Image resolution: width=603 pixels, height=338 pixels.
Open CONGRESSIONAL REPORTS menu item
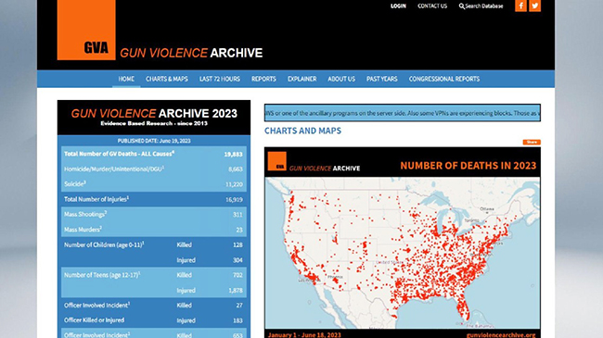tap(444, 79)
